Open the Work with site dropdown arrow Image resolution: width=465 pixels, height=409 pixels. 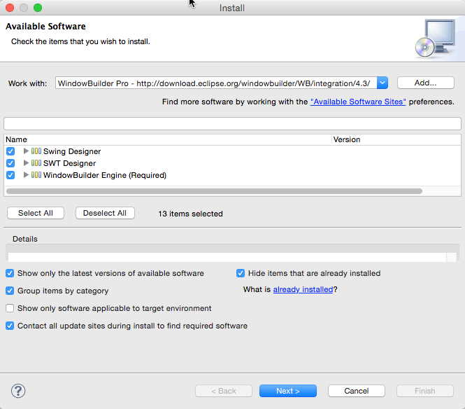tap(382, 83)
